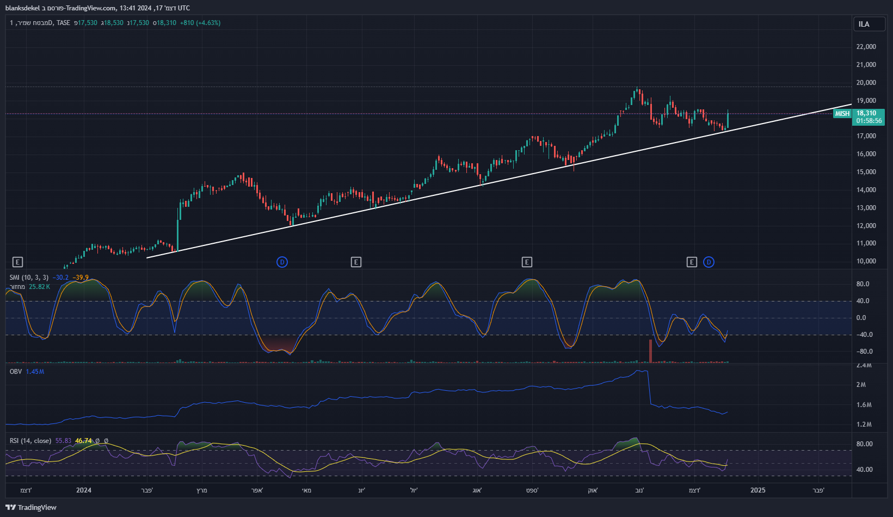Click the earnings E marker near September
Screen dimensions: 893x517
click(x=527, y=262)
